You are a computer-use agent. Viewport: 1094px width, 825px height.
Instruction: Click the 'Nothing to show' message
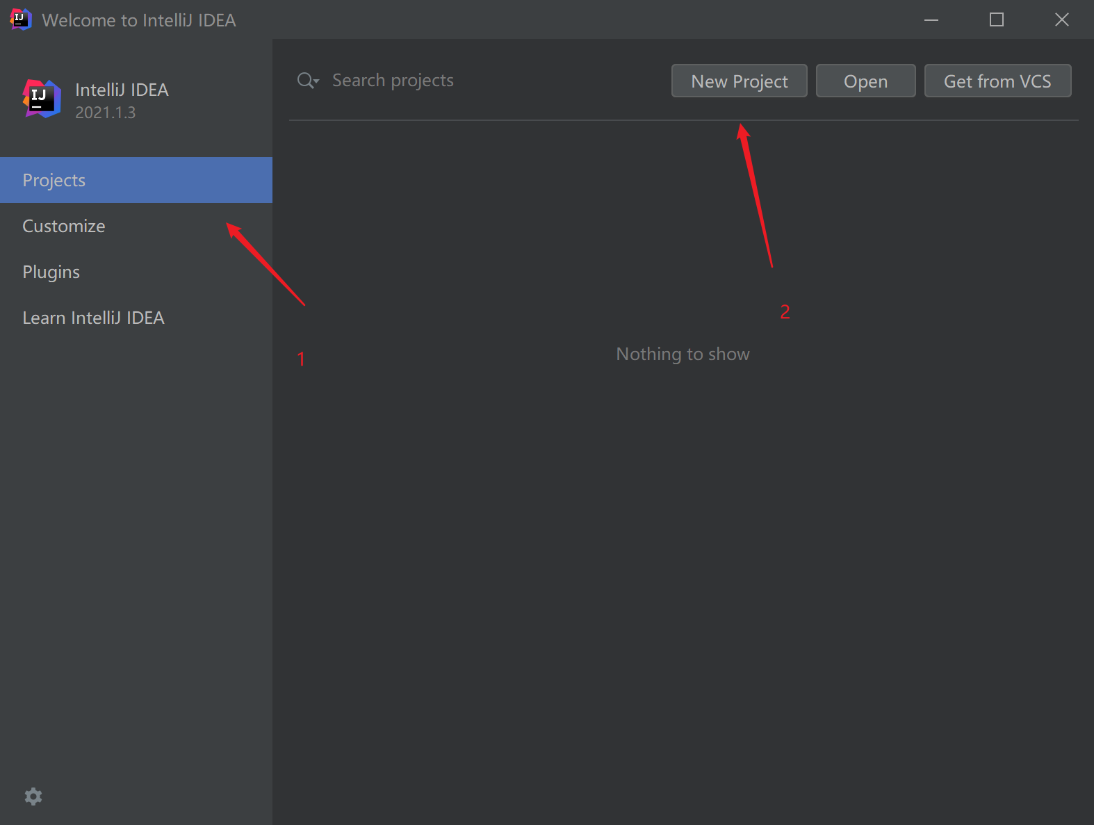pos(683,354)
